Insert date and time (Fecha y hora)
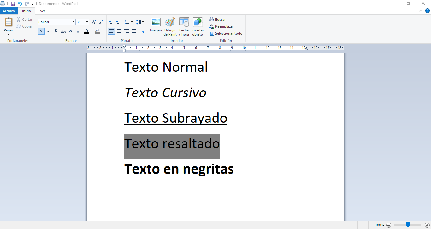 [184, 23]
